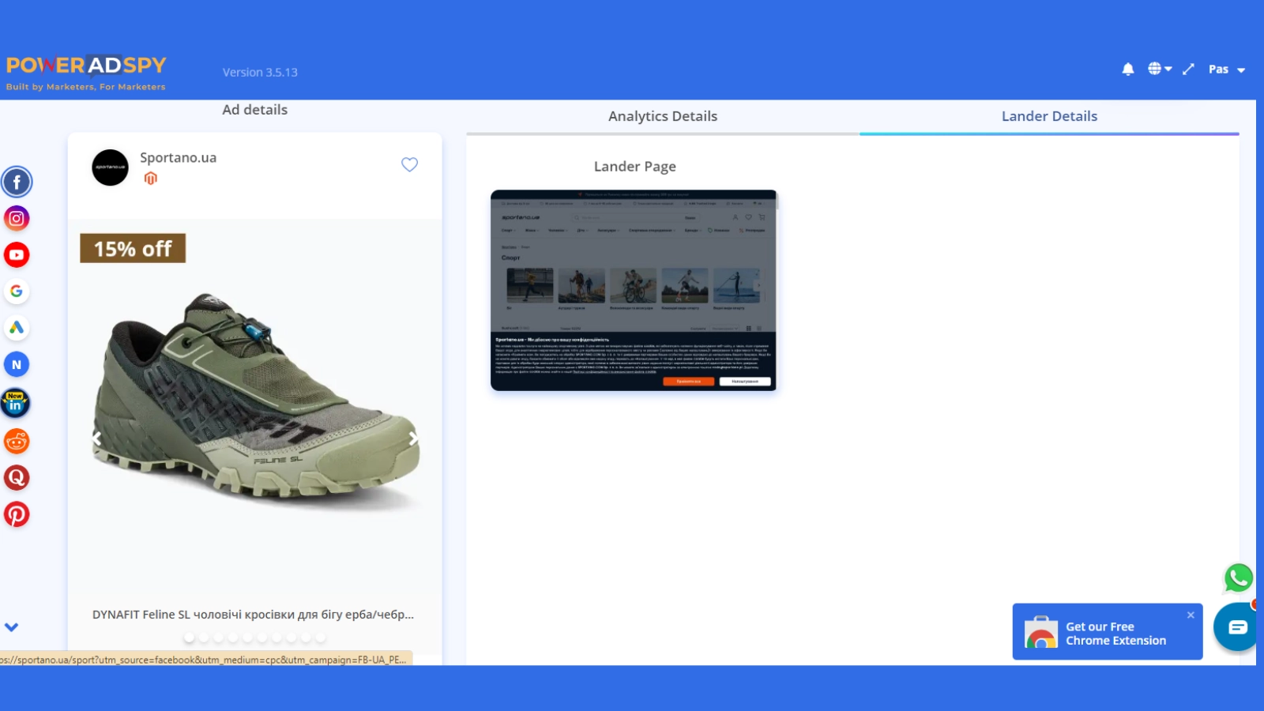Open the WhatsApp support icon

1239,578
